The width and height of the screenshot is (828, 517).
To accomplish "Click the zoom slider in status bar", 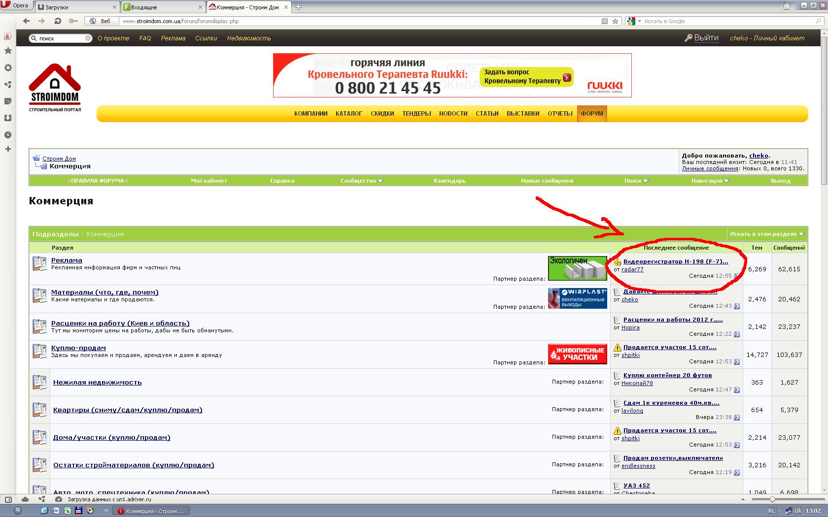I will tap(772, 499).
